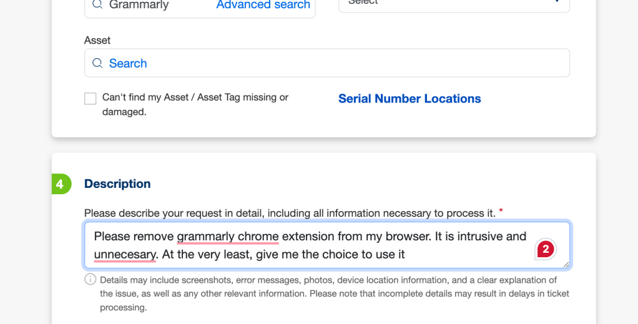Click the underlined "grammarly chrome" text
Viewport: 638px width, 324px height.
tap(227, 237)
